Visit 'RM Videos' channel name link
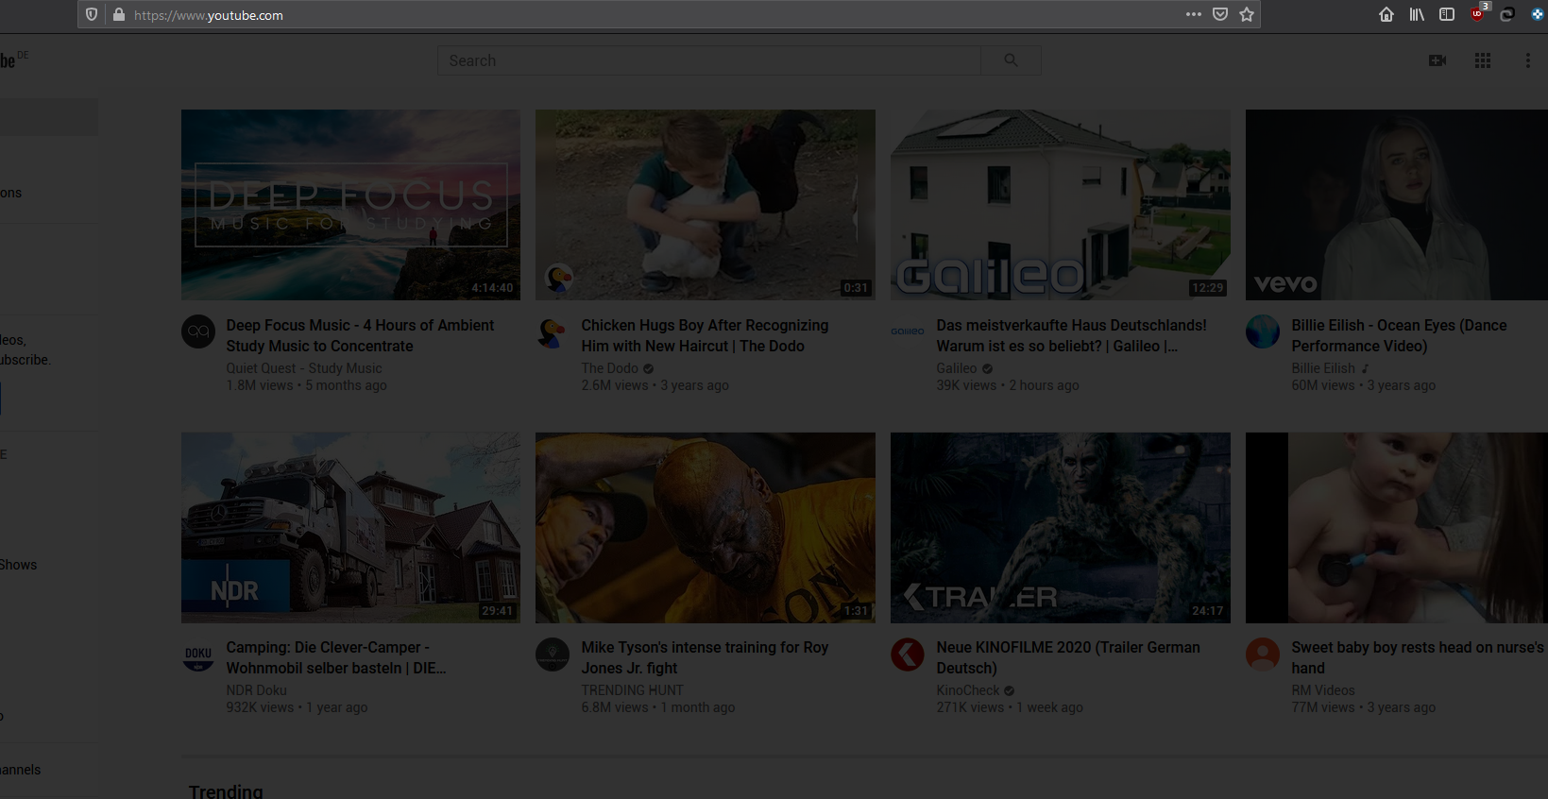This screenshot has width=1548, height=799. [x=1323, y=690]
